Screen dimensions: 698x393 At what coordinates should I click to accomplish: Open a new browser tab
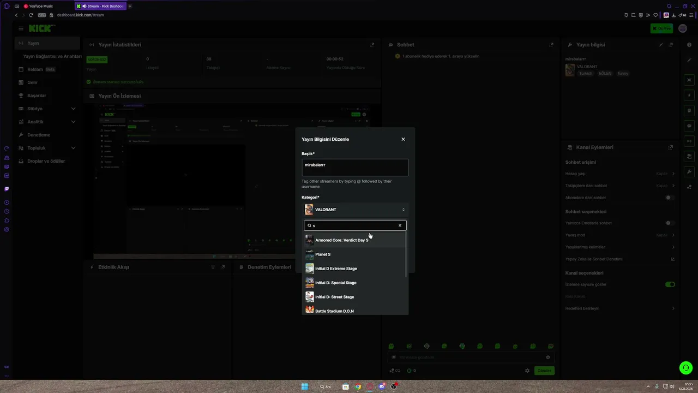[x=130, y=6]
